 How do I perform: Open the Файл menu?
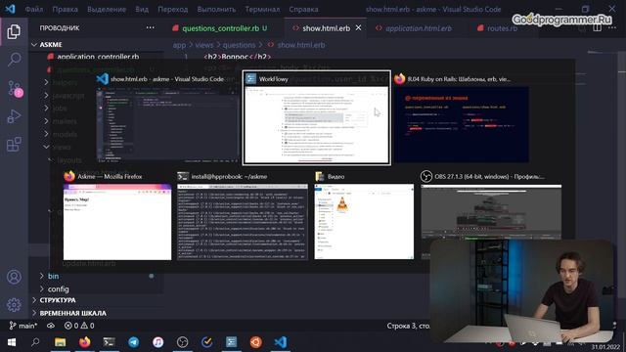[34, 9]
